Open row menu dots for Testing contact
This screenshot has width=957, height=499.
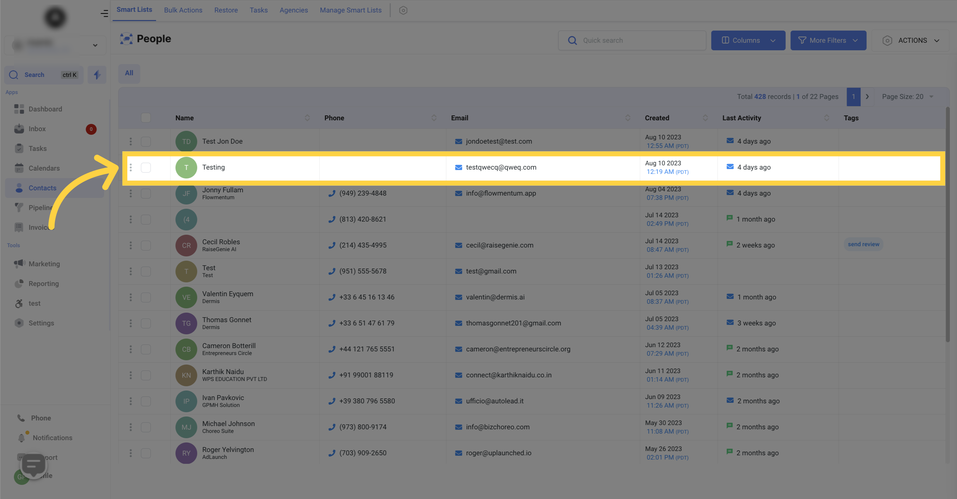[130, 167]
